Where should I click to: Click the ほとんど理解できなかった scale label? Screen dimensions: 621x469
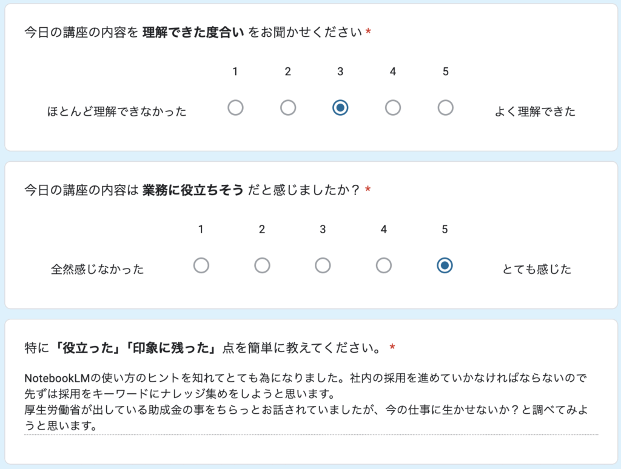pos(117,111)
